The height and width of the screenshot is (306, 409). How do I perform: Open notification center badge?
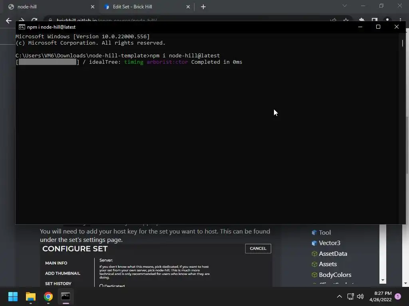click(398, 296)
